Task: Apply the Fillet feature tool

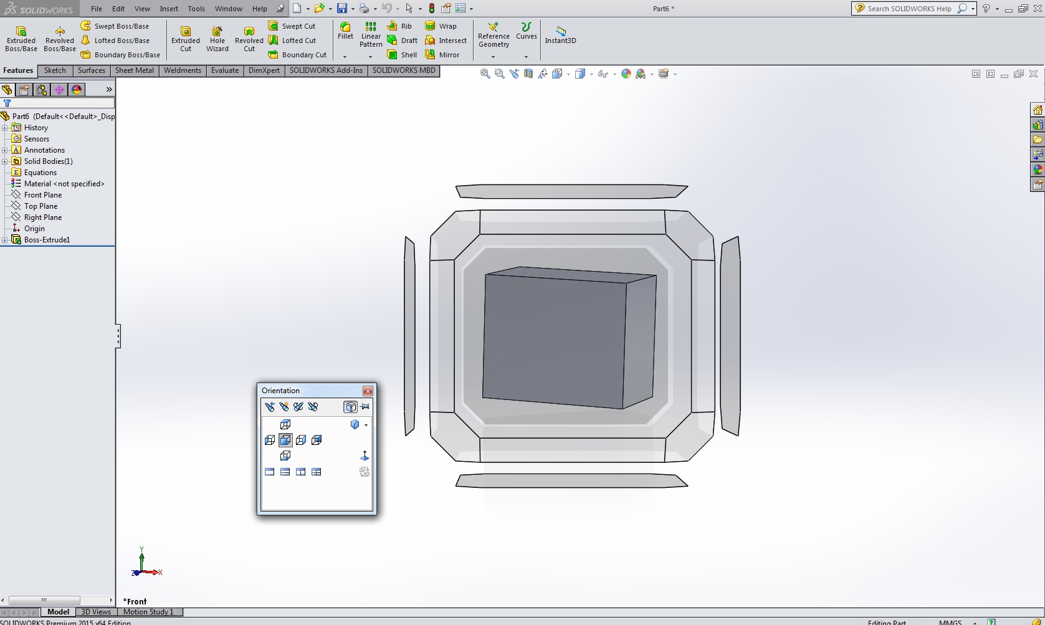Action: tap(345, 31)
